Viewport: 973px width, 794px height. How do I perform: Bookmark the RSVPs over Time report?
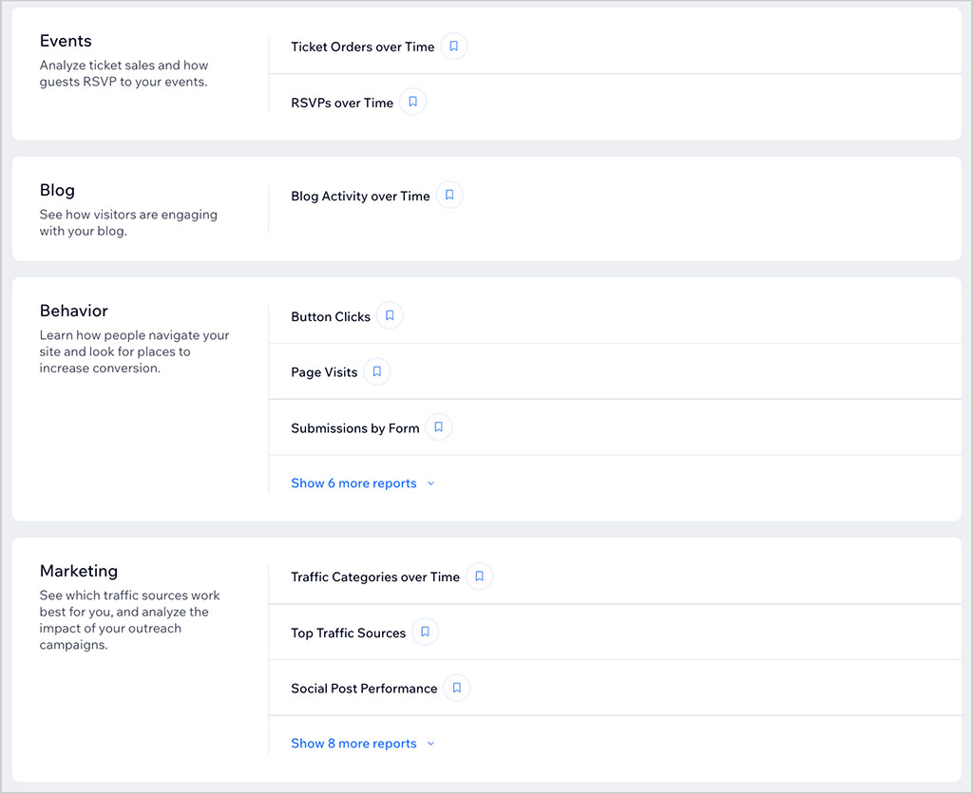[x=412, y=103]
